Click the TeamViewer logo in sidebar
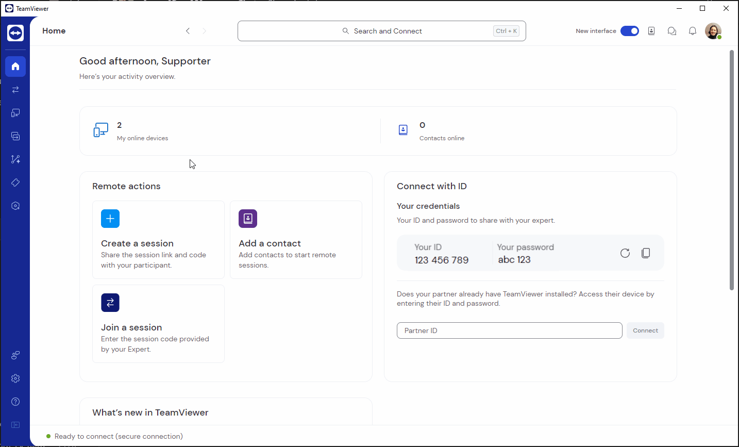The image size is (739, 447). click(15, 33)
